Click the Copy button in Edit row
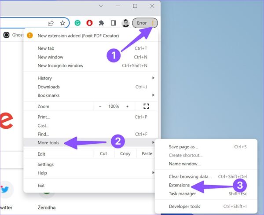This screenshot has height=215, width=264. [125, 153]
